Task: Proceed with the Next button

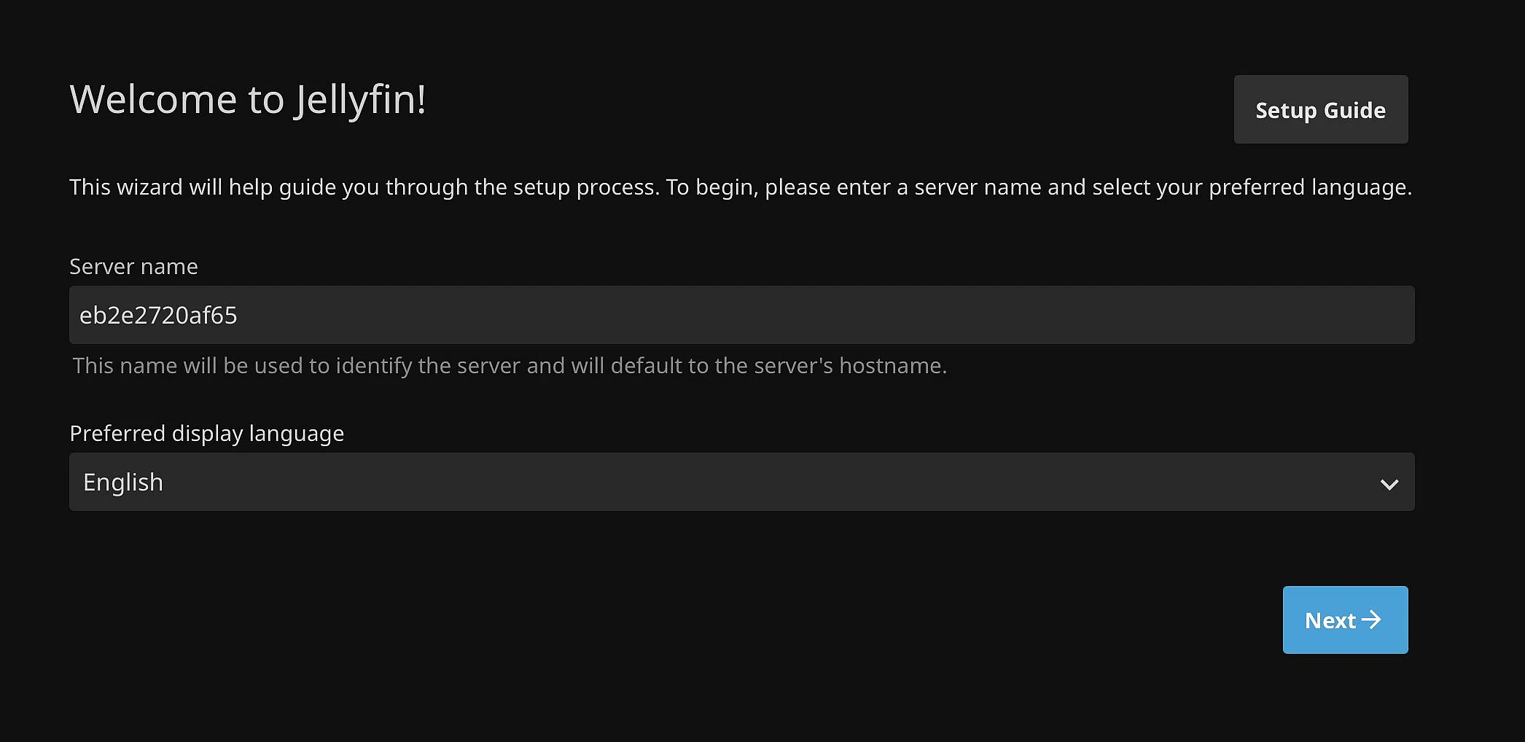Action: (1346, 620)
